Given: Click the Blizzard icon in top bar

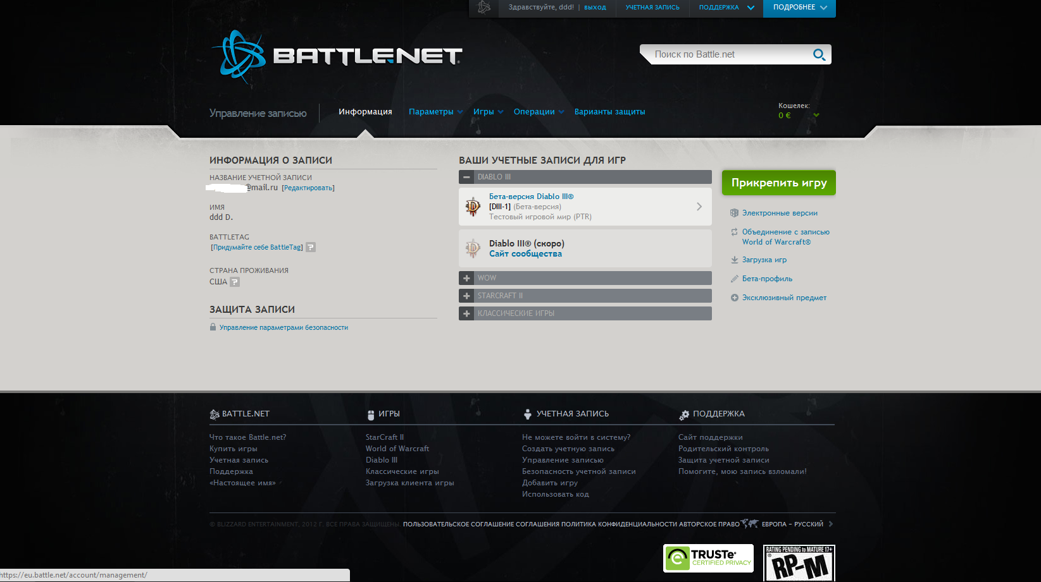Looking at the screenshot, I should [484, 8].
